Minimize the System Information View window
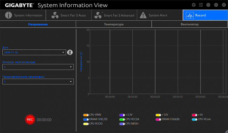This screenshot has width=228, height=133. pos(208,5)
